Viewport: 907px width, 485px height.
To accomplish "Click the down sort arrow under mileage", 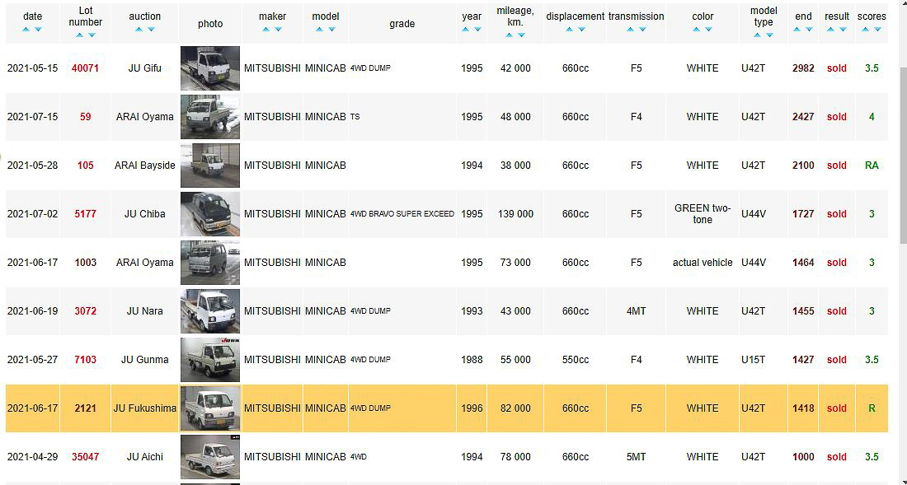I will [521, 35].
